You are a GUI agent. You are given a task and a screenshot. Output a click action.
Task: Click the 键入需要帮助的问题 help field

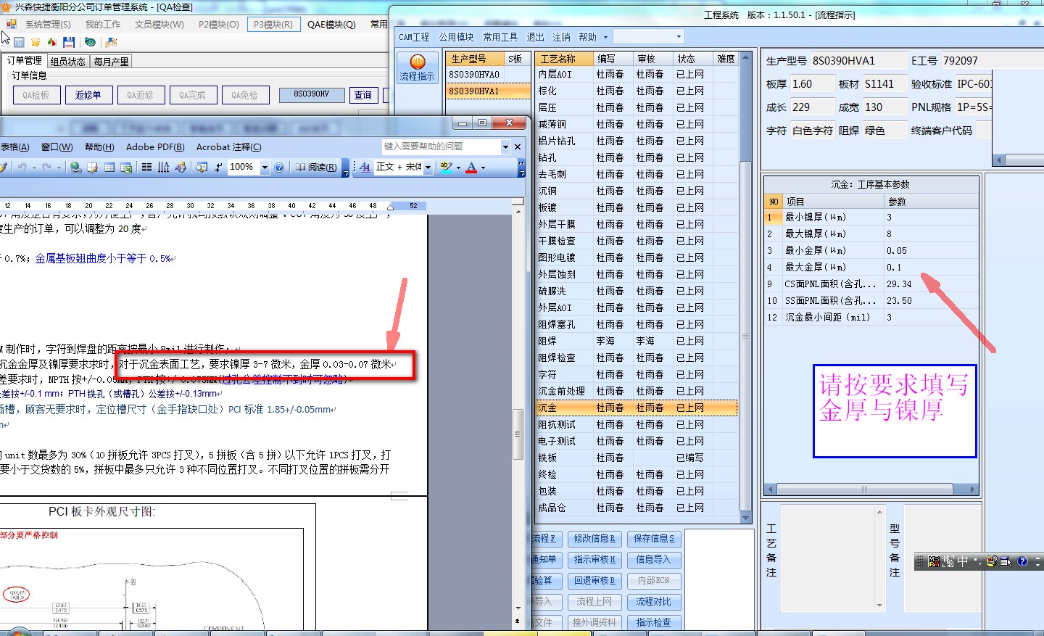click(441, 146)
